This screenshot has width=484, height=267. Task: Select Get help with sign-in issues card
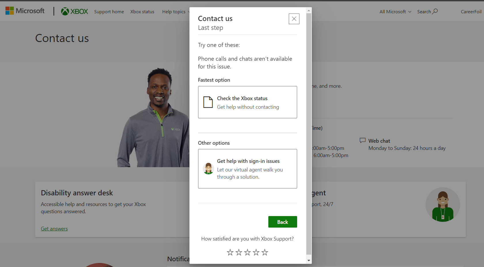pyautogui.click(x=247, y=169)
